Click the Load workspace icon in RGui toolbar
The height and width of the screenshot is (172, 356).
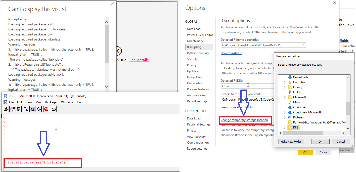12,109
